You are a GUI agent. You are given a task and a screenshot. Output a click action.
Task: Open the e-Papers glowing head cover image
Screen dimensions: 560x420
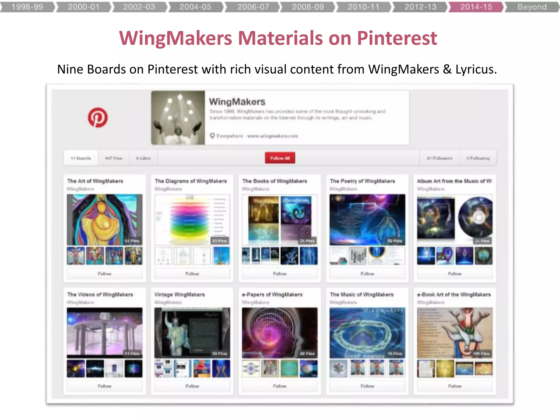tap(280, 333)
